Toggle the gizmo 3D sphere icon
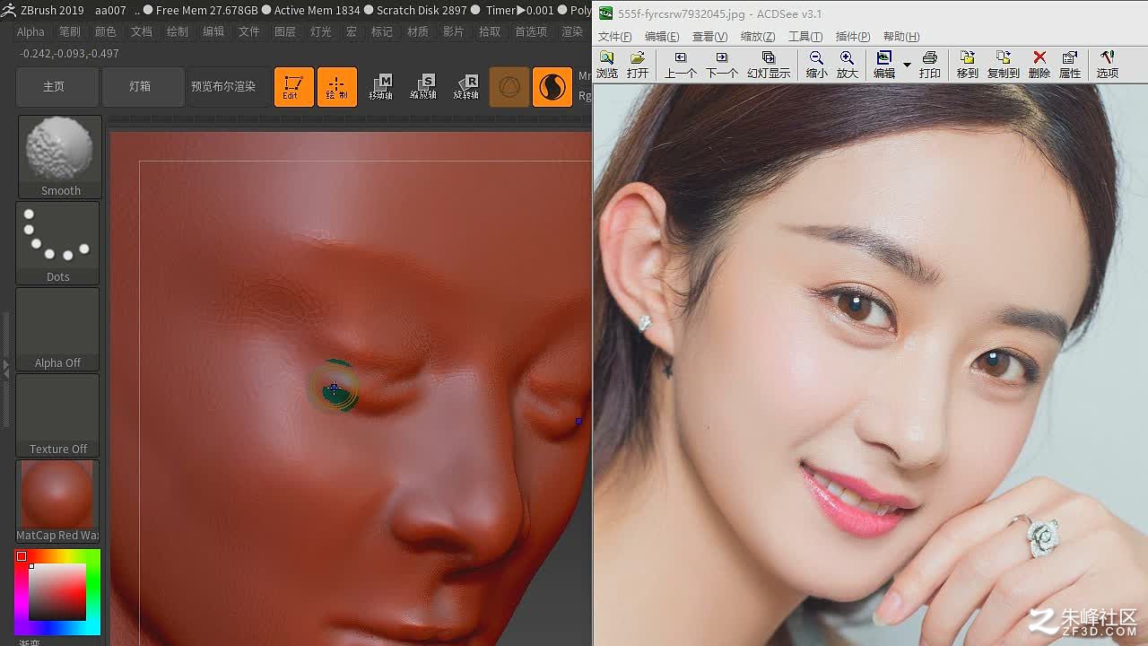 (509, 87)
